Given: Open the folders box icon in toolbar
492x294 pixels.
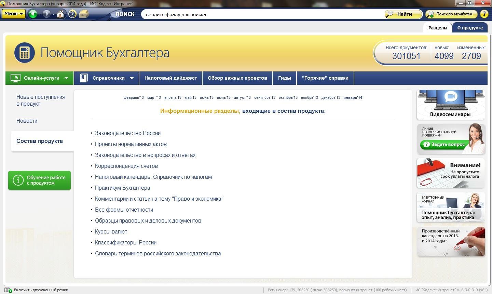Looking at the screenshot, I should [x=84, y=14].
